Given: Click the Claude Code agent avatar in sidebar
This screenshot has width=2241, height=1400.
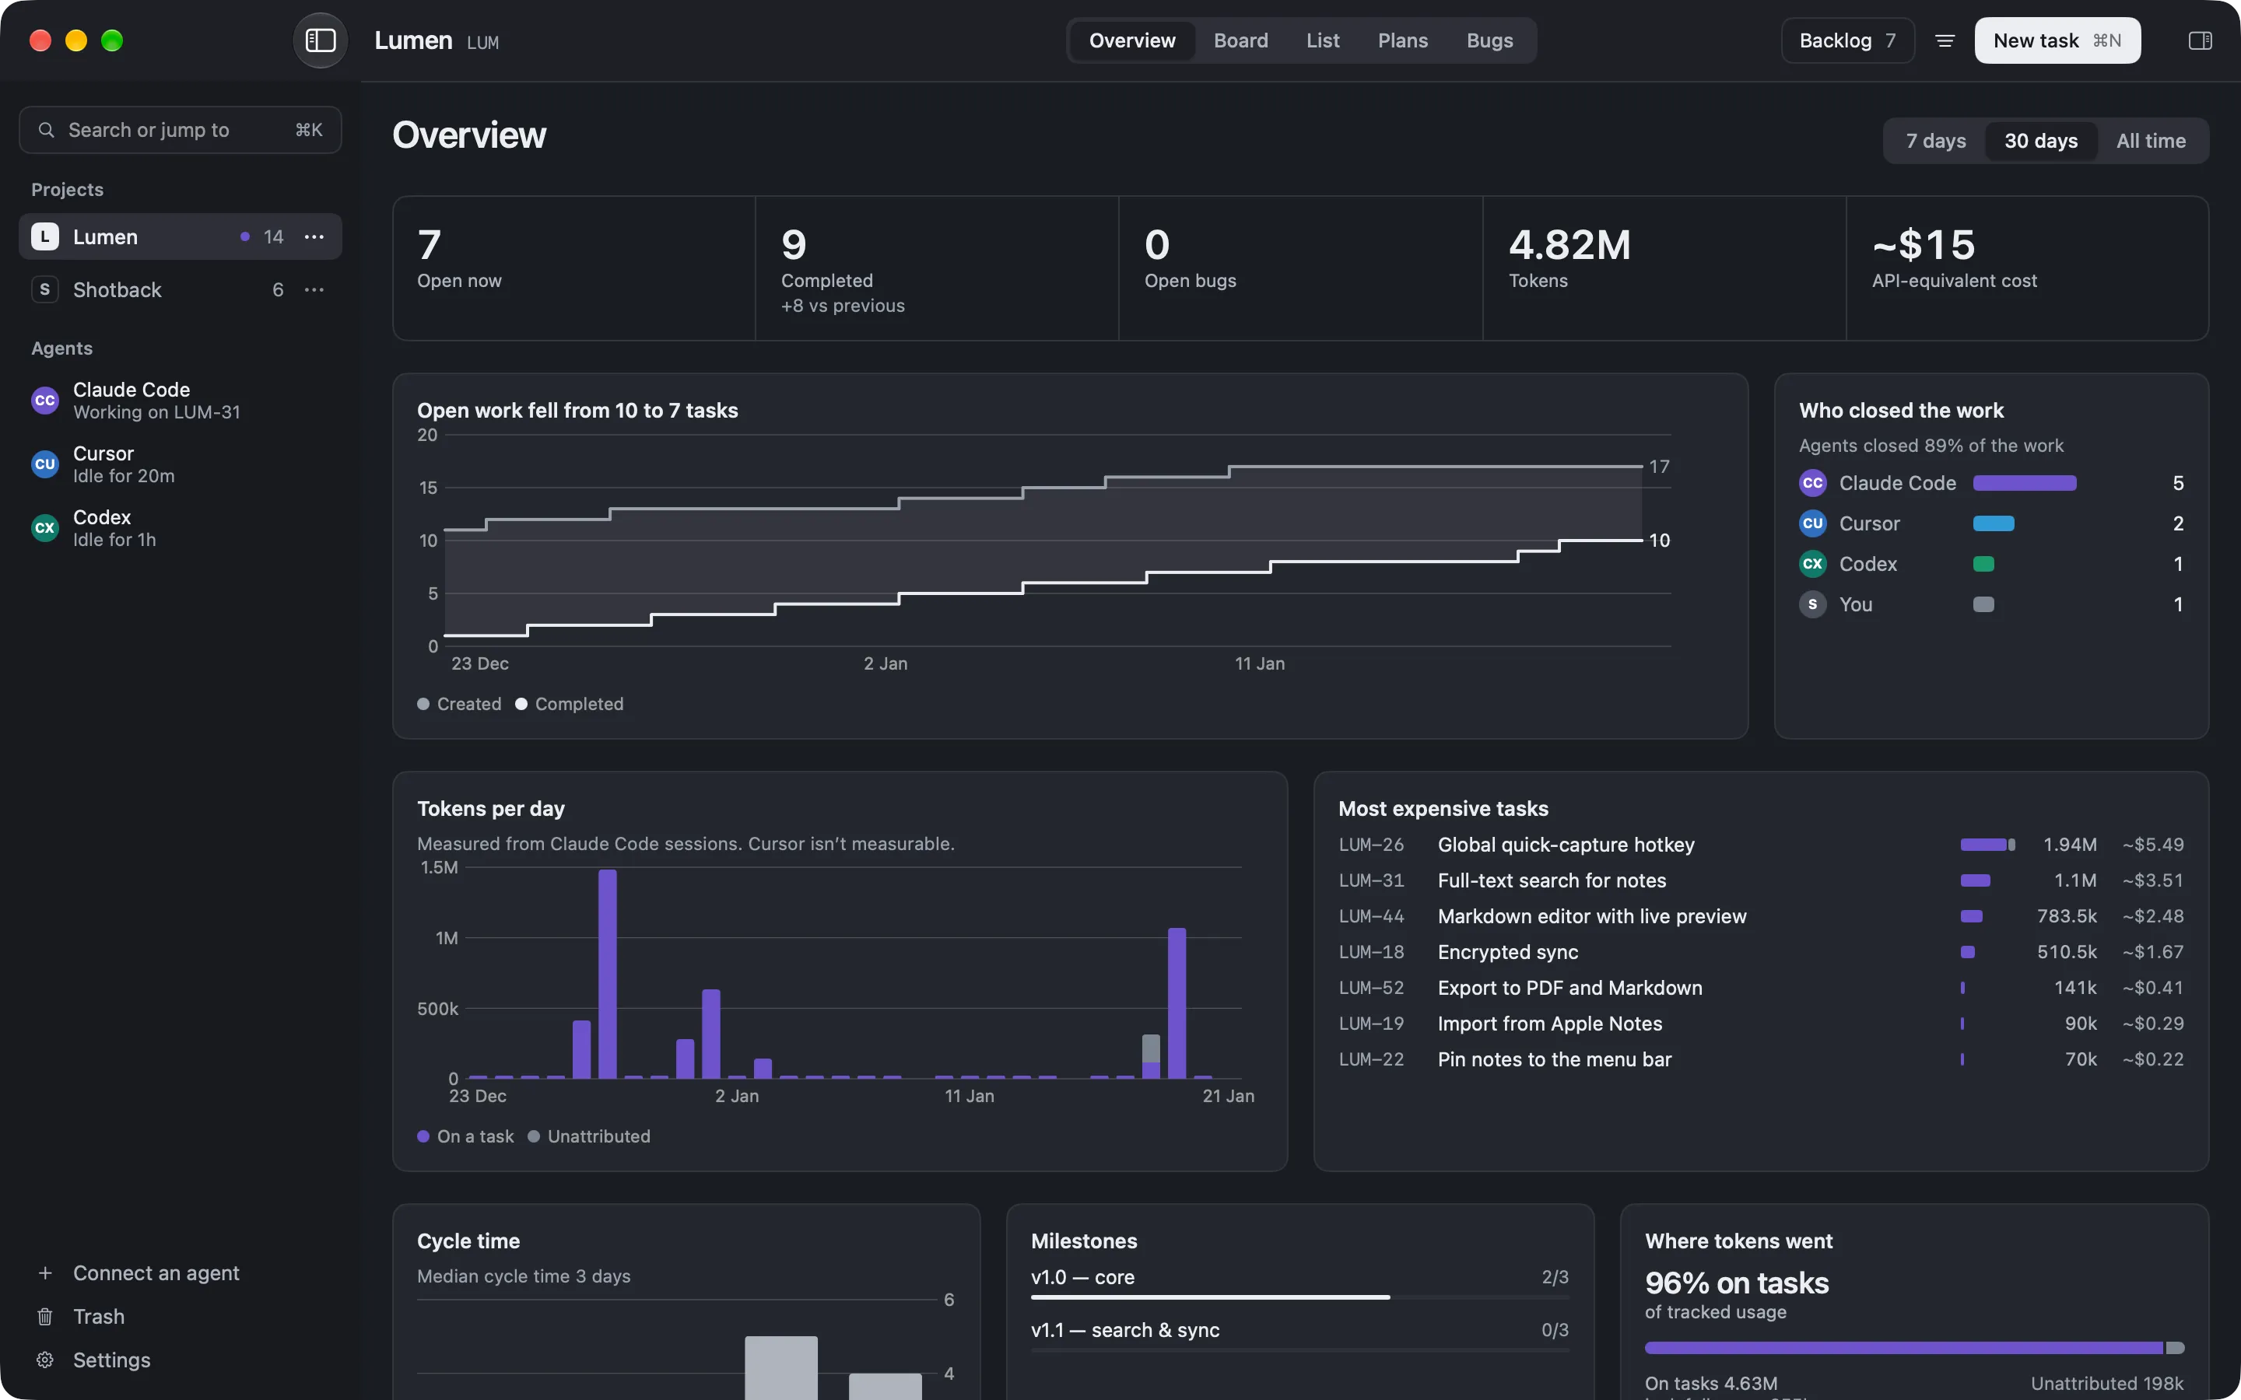Looking at the screenshot, I should coord(44,400).
